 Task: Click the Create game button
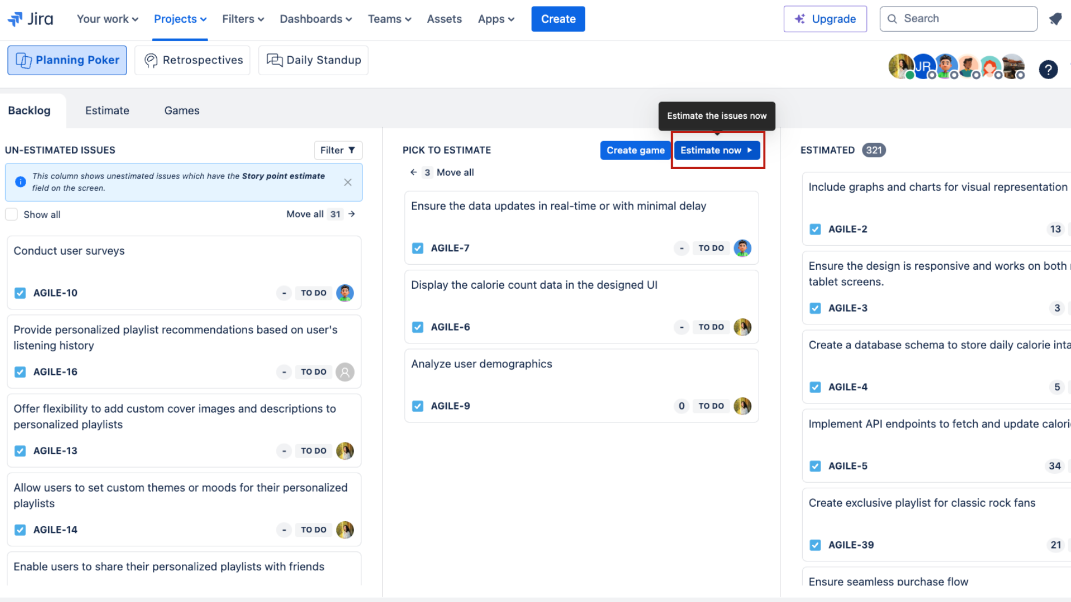pos(635,149)
